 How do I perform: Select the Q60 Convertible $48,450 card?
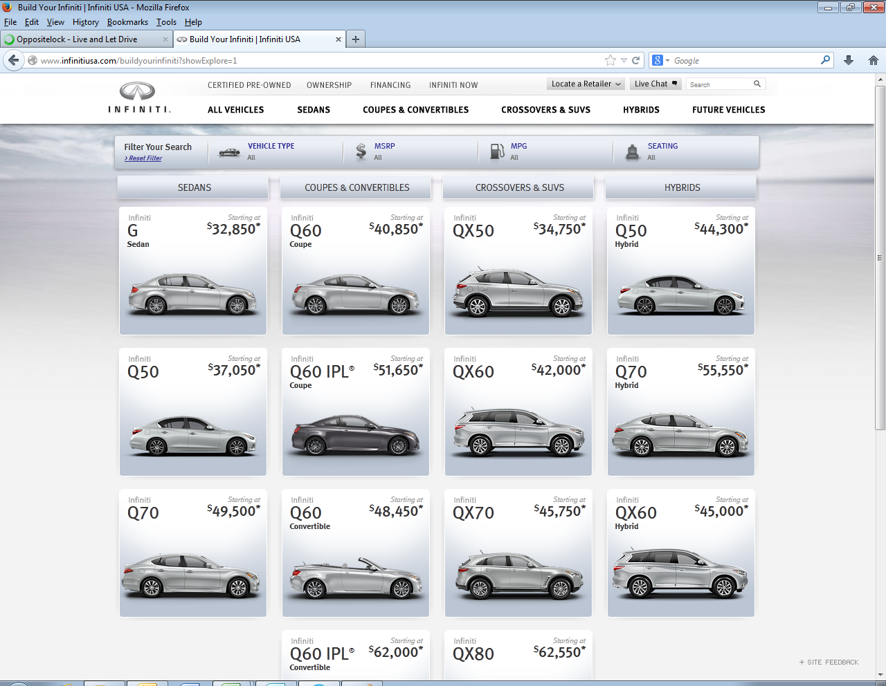pyautogui.click(x=356, y=553)
